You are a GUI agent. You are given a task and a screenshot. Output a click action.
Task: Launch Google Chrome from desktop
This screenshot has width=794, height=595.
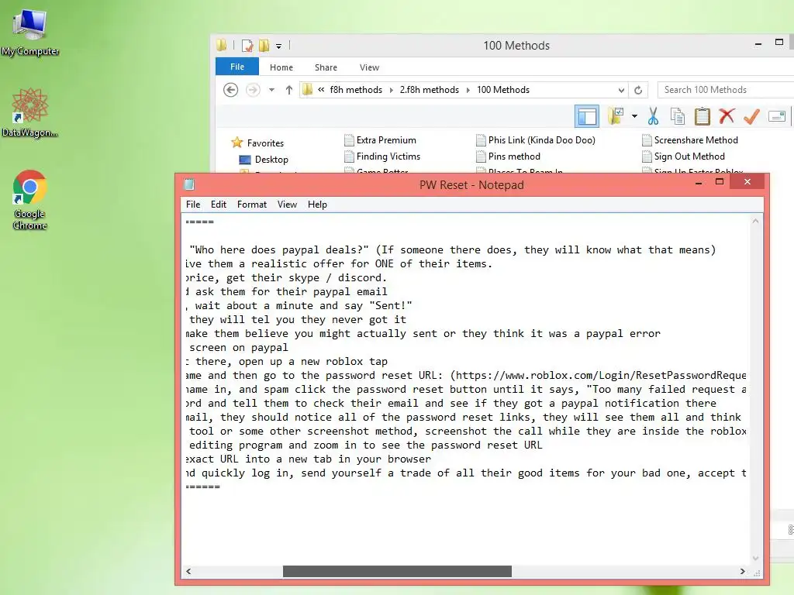pyautogui.click(x=30, y=199)
